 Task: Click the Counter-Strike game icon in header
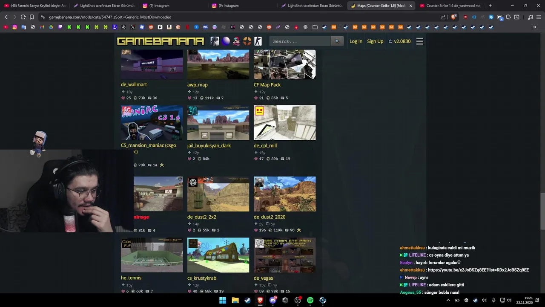pos(258,41)
